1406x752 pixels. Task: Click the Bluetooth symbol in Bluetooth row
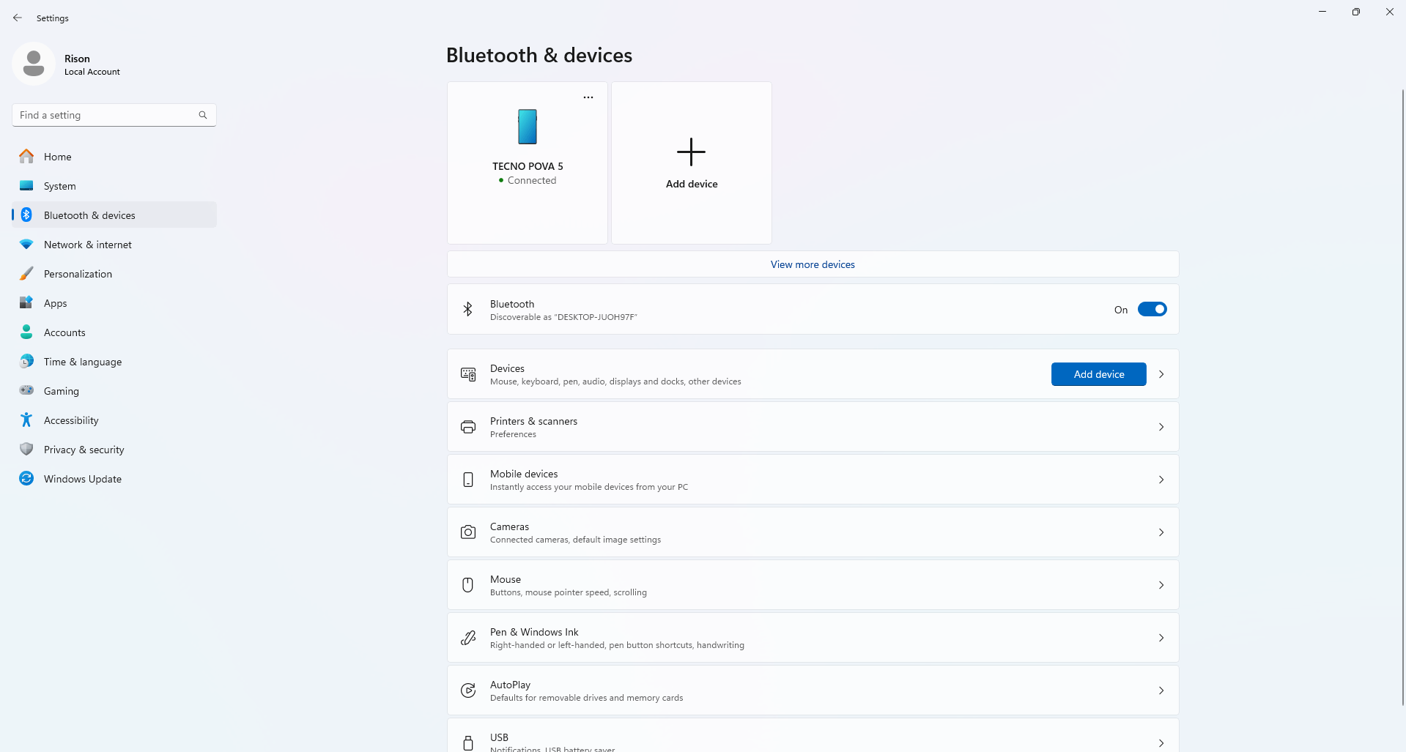(467, 309)
